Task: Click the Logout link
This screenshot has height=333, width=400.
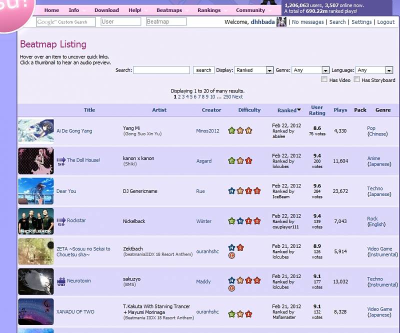Action: pyautogui.click(x=385, y=22)
